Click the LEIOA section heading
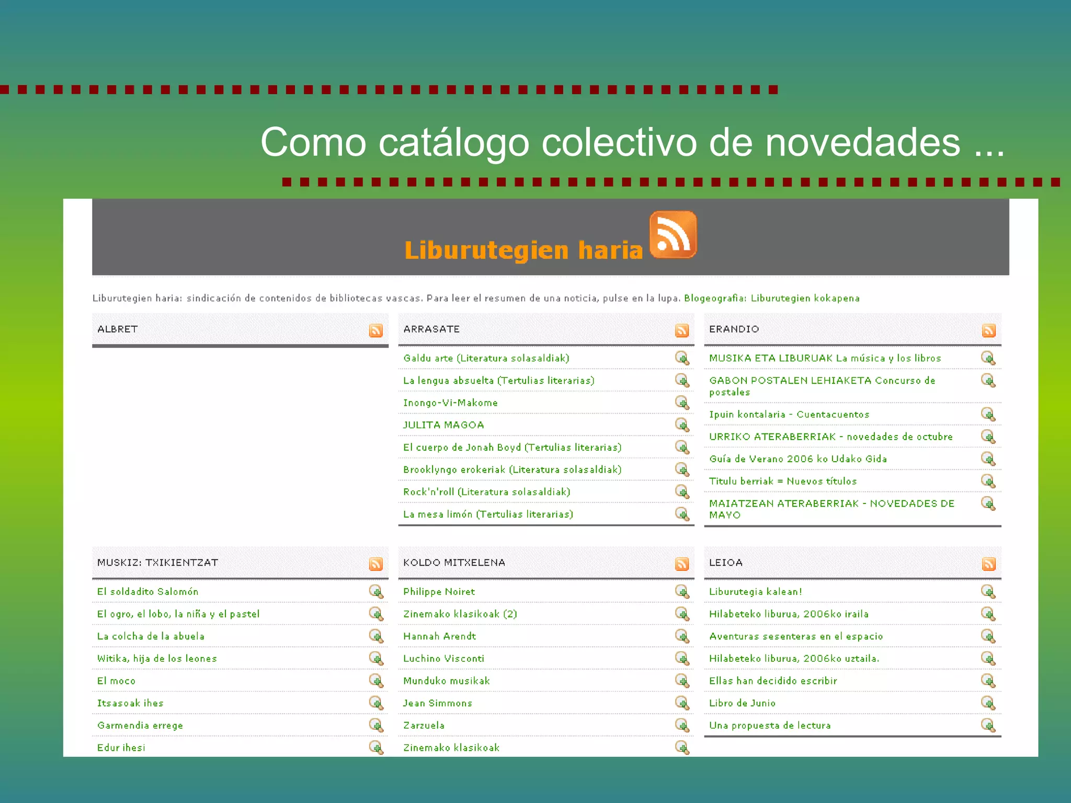 [x=725, y=563]
